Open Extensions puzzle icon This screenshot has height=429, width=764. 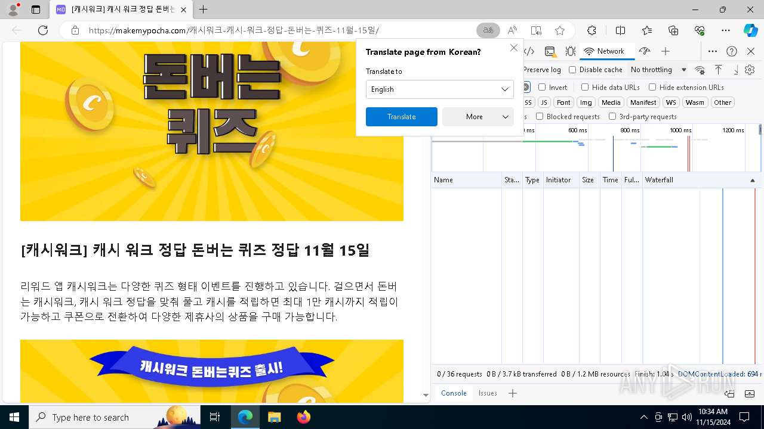tap(592, 30)
